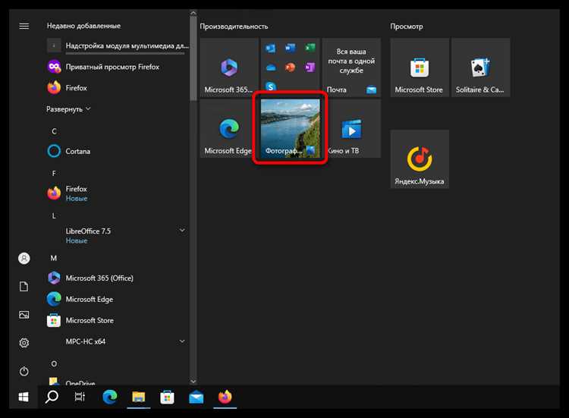Click the Просмотр group title

[x=407, y=27]
